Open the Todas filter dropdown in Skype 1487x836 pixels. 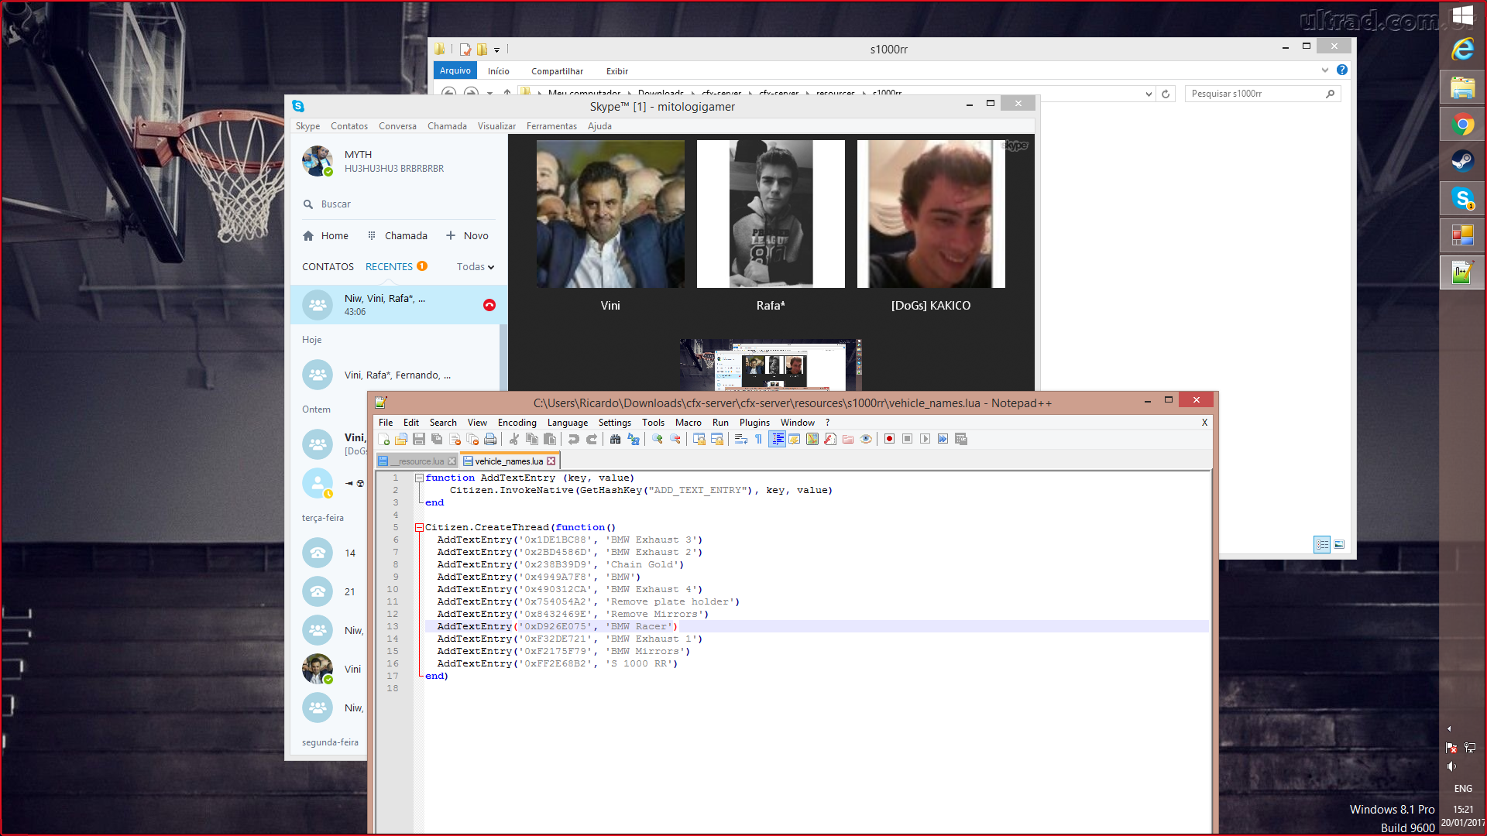tap(475, 267)
